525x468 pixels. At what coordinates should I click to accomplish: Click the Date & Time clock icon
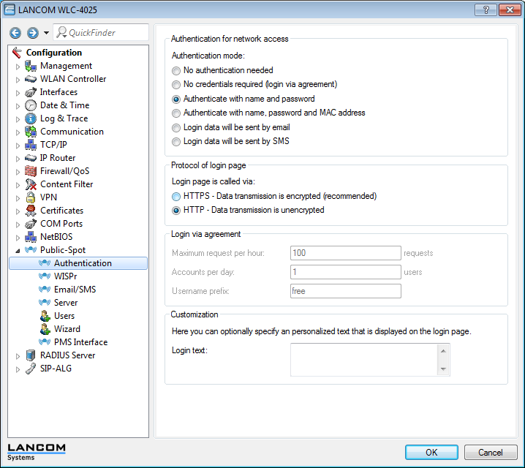[31, 105]
